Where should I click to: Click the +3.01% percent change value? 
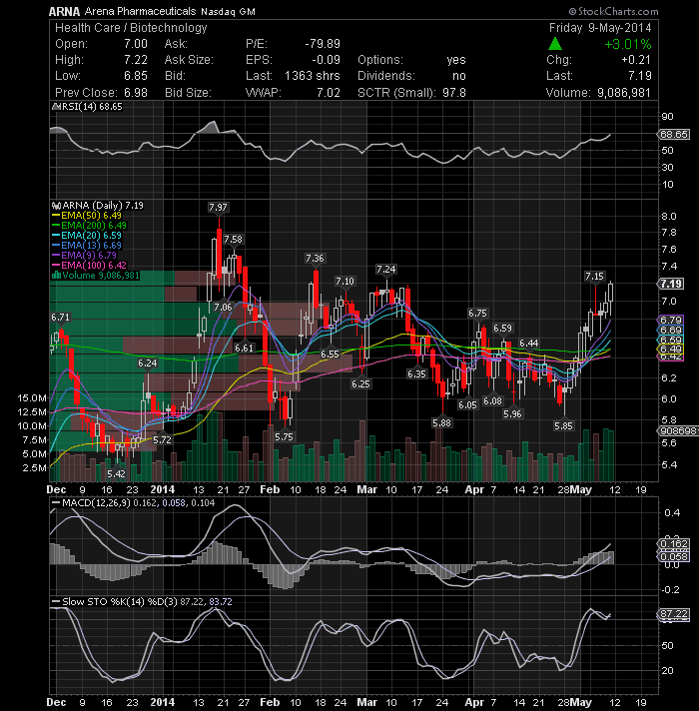(628, 44)
